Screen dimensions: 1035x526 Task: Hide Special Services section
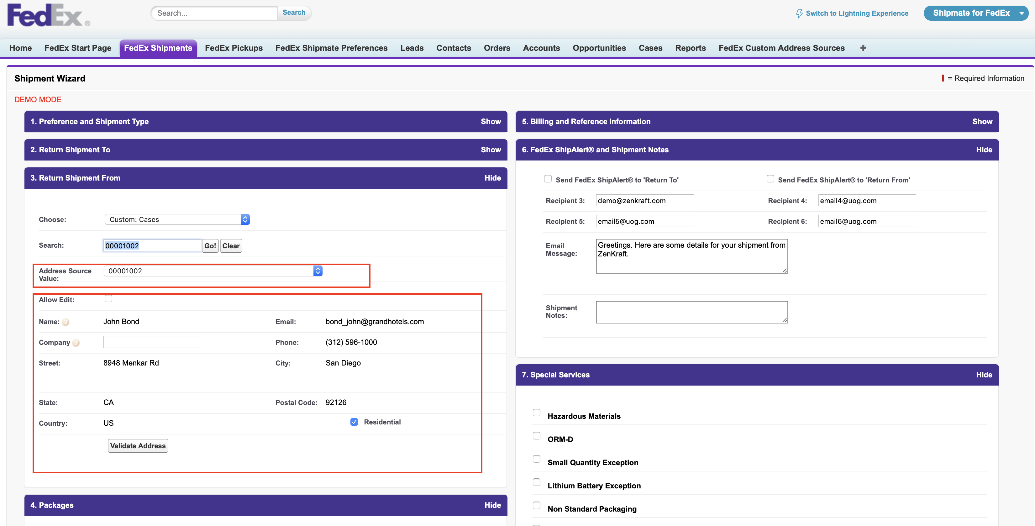pos(984,375)
